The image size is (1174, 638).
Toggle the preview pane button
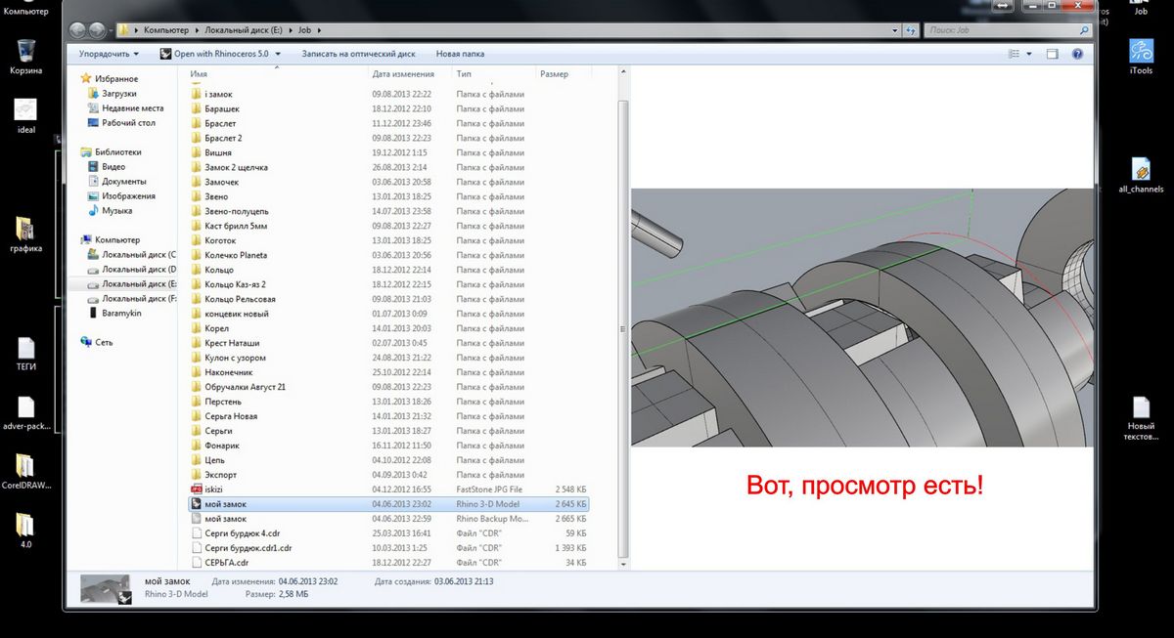[1055, 54]
